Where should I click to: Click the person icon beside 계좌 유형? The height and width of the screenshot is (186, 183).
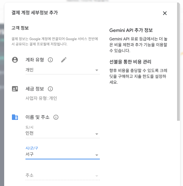coord(15,60)
